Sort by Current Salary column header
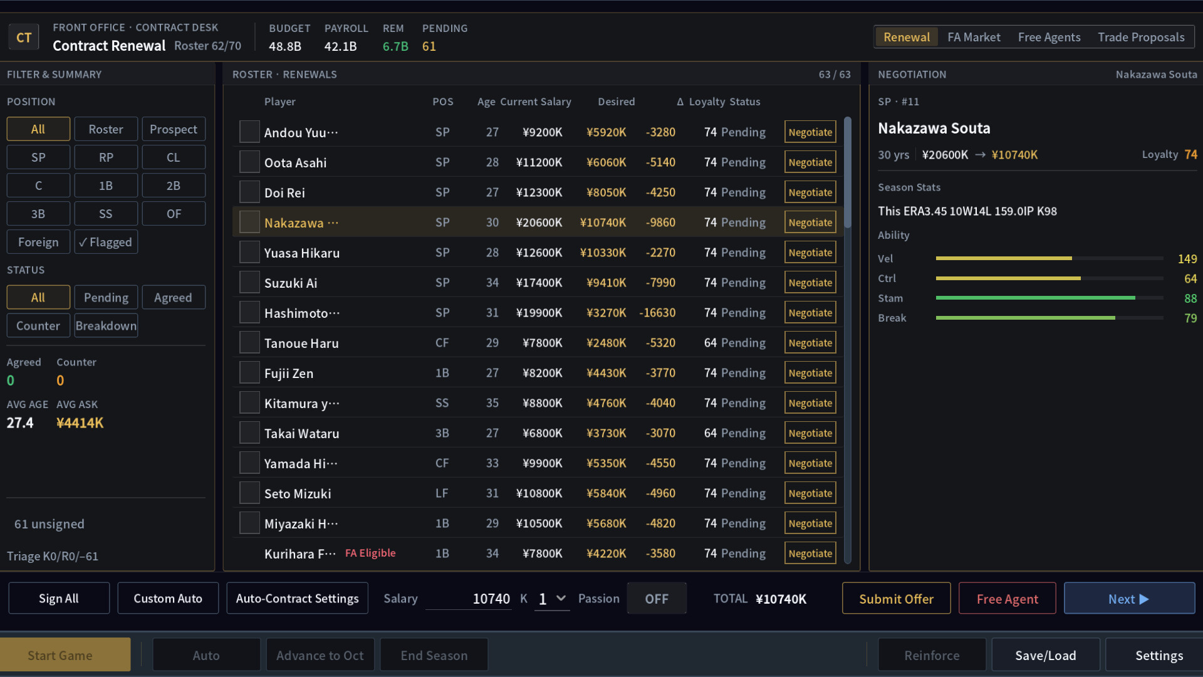 (536, 102)
